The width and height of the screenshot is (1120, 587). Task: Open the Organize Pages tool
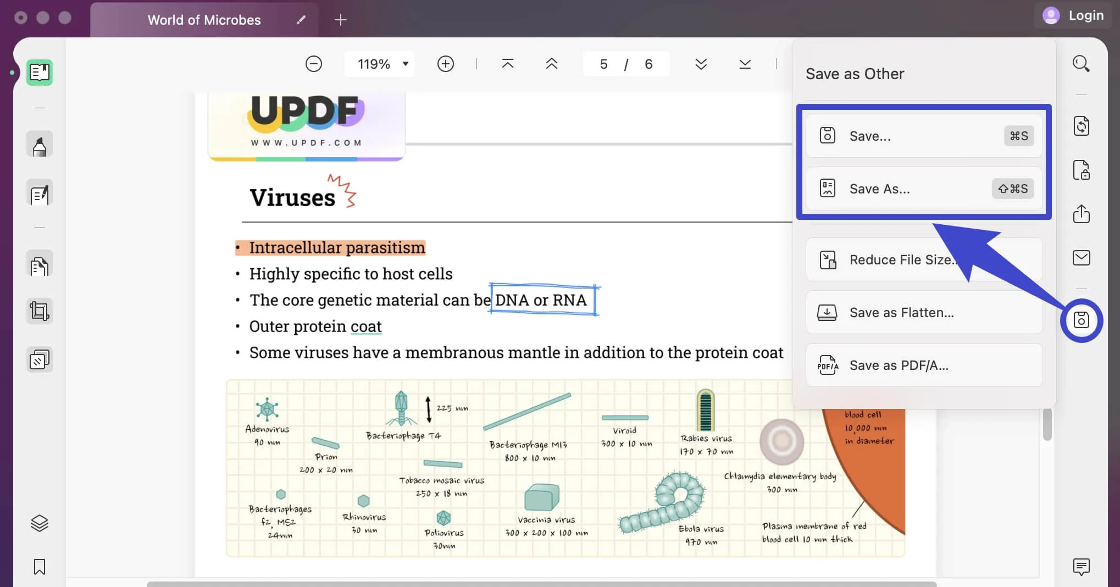[39, 359]
